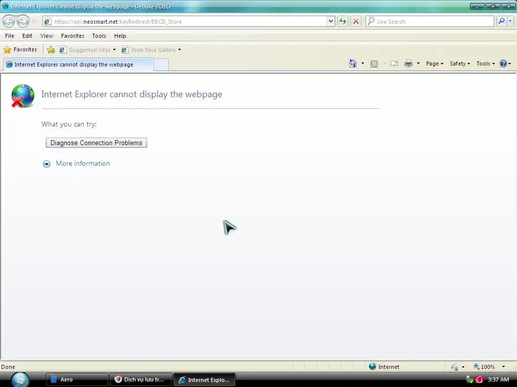Open the Favorites center star button
The width and height of the screenshot is (517, 387).
20,50
